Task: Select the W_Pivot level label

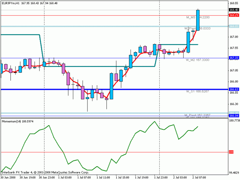Action: tap(197, 28)
